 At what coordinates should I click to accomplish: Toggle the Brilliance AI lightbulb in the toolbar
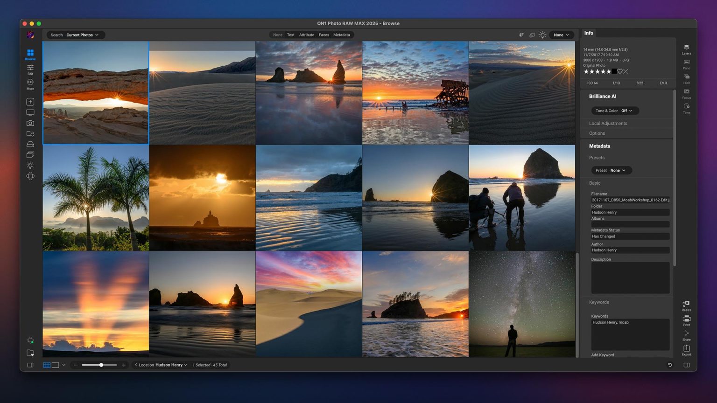542,35
